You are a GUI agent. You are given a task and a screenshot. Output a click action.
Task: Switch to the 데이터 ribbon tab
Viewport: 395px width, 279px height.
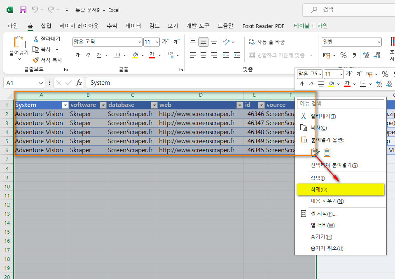pos(133,26)
